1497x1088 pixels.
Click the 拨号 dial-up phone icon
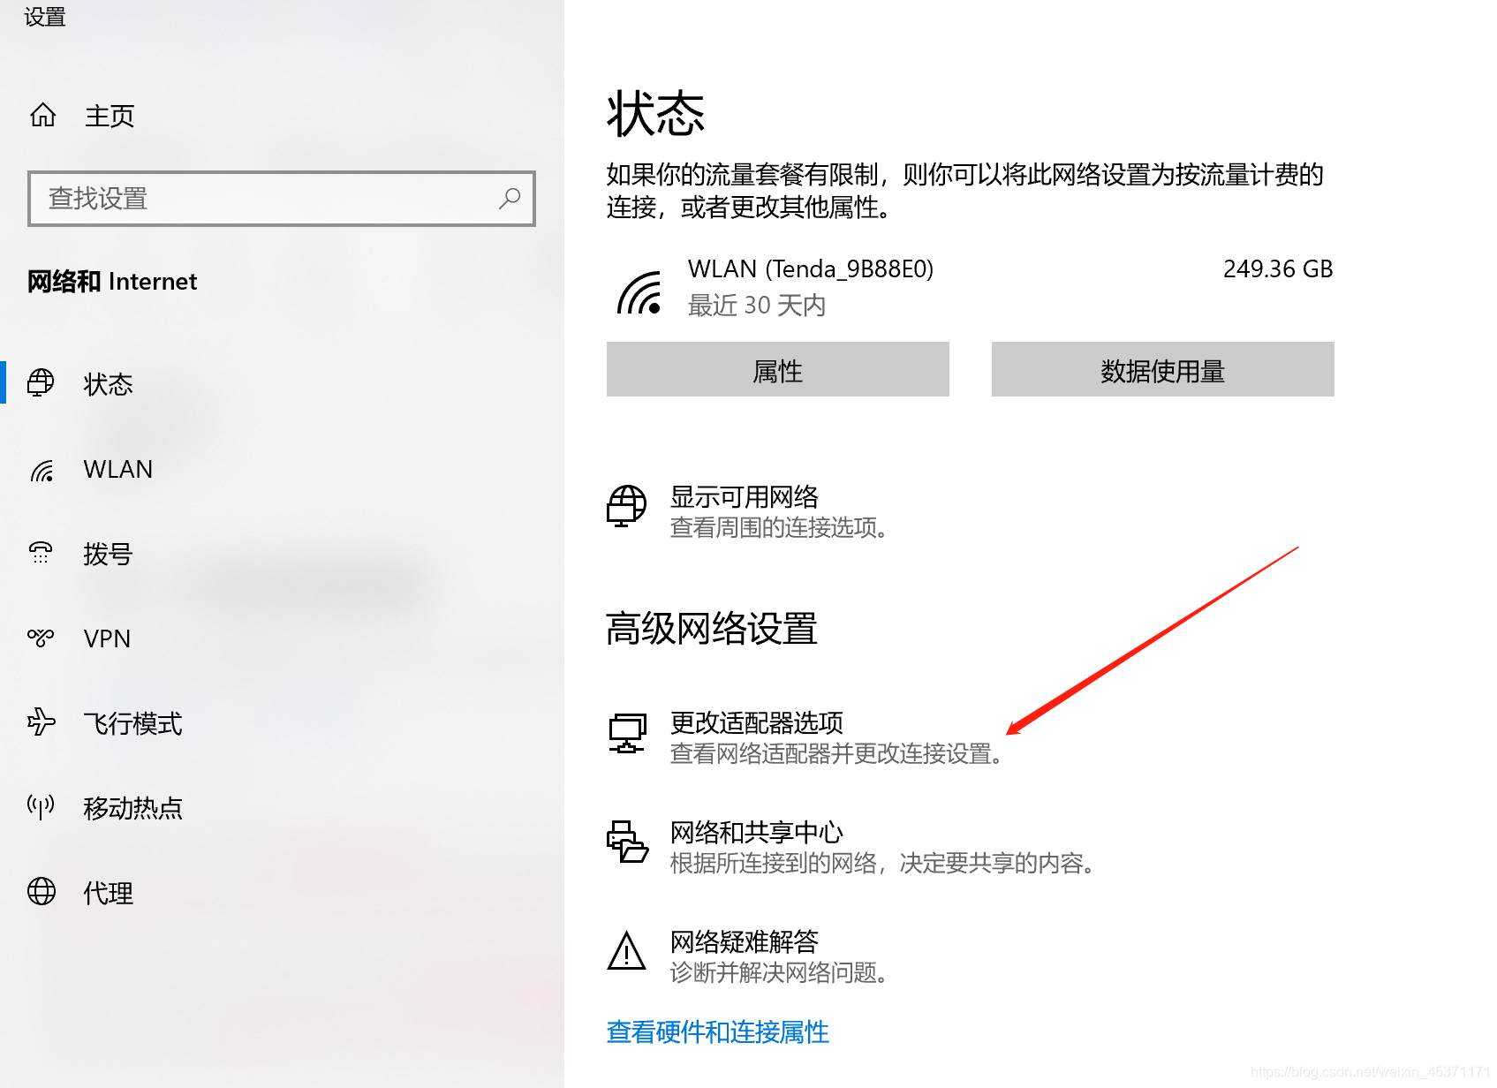tap(41, 554)
